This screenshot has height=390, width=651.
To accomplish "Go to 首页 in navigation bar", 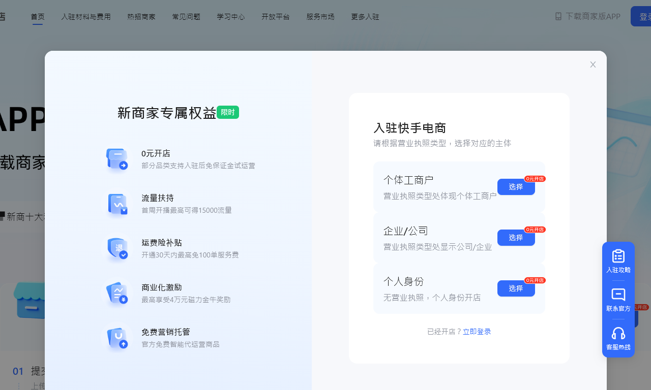I will point(38,17).
